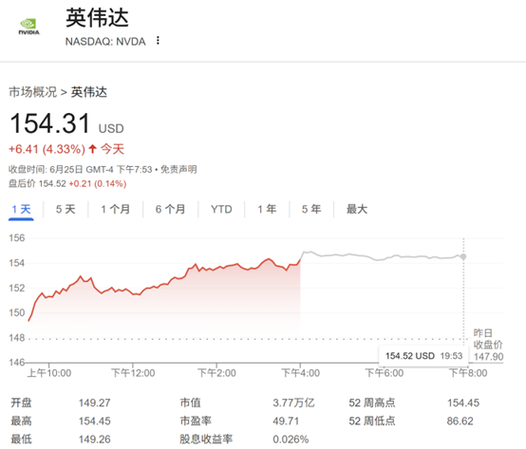
Task: Show the YTD chart range
Action: pos(221,210)
